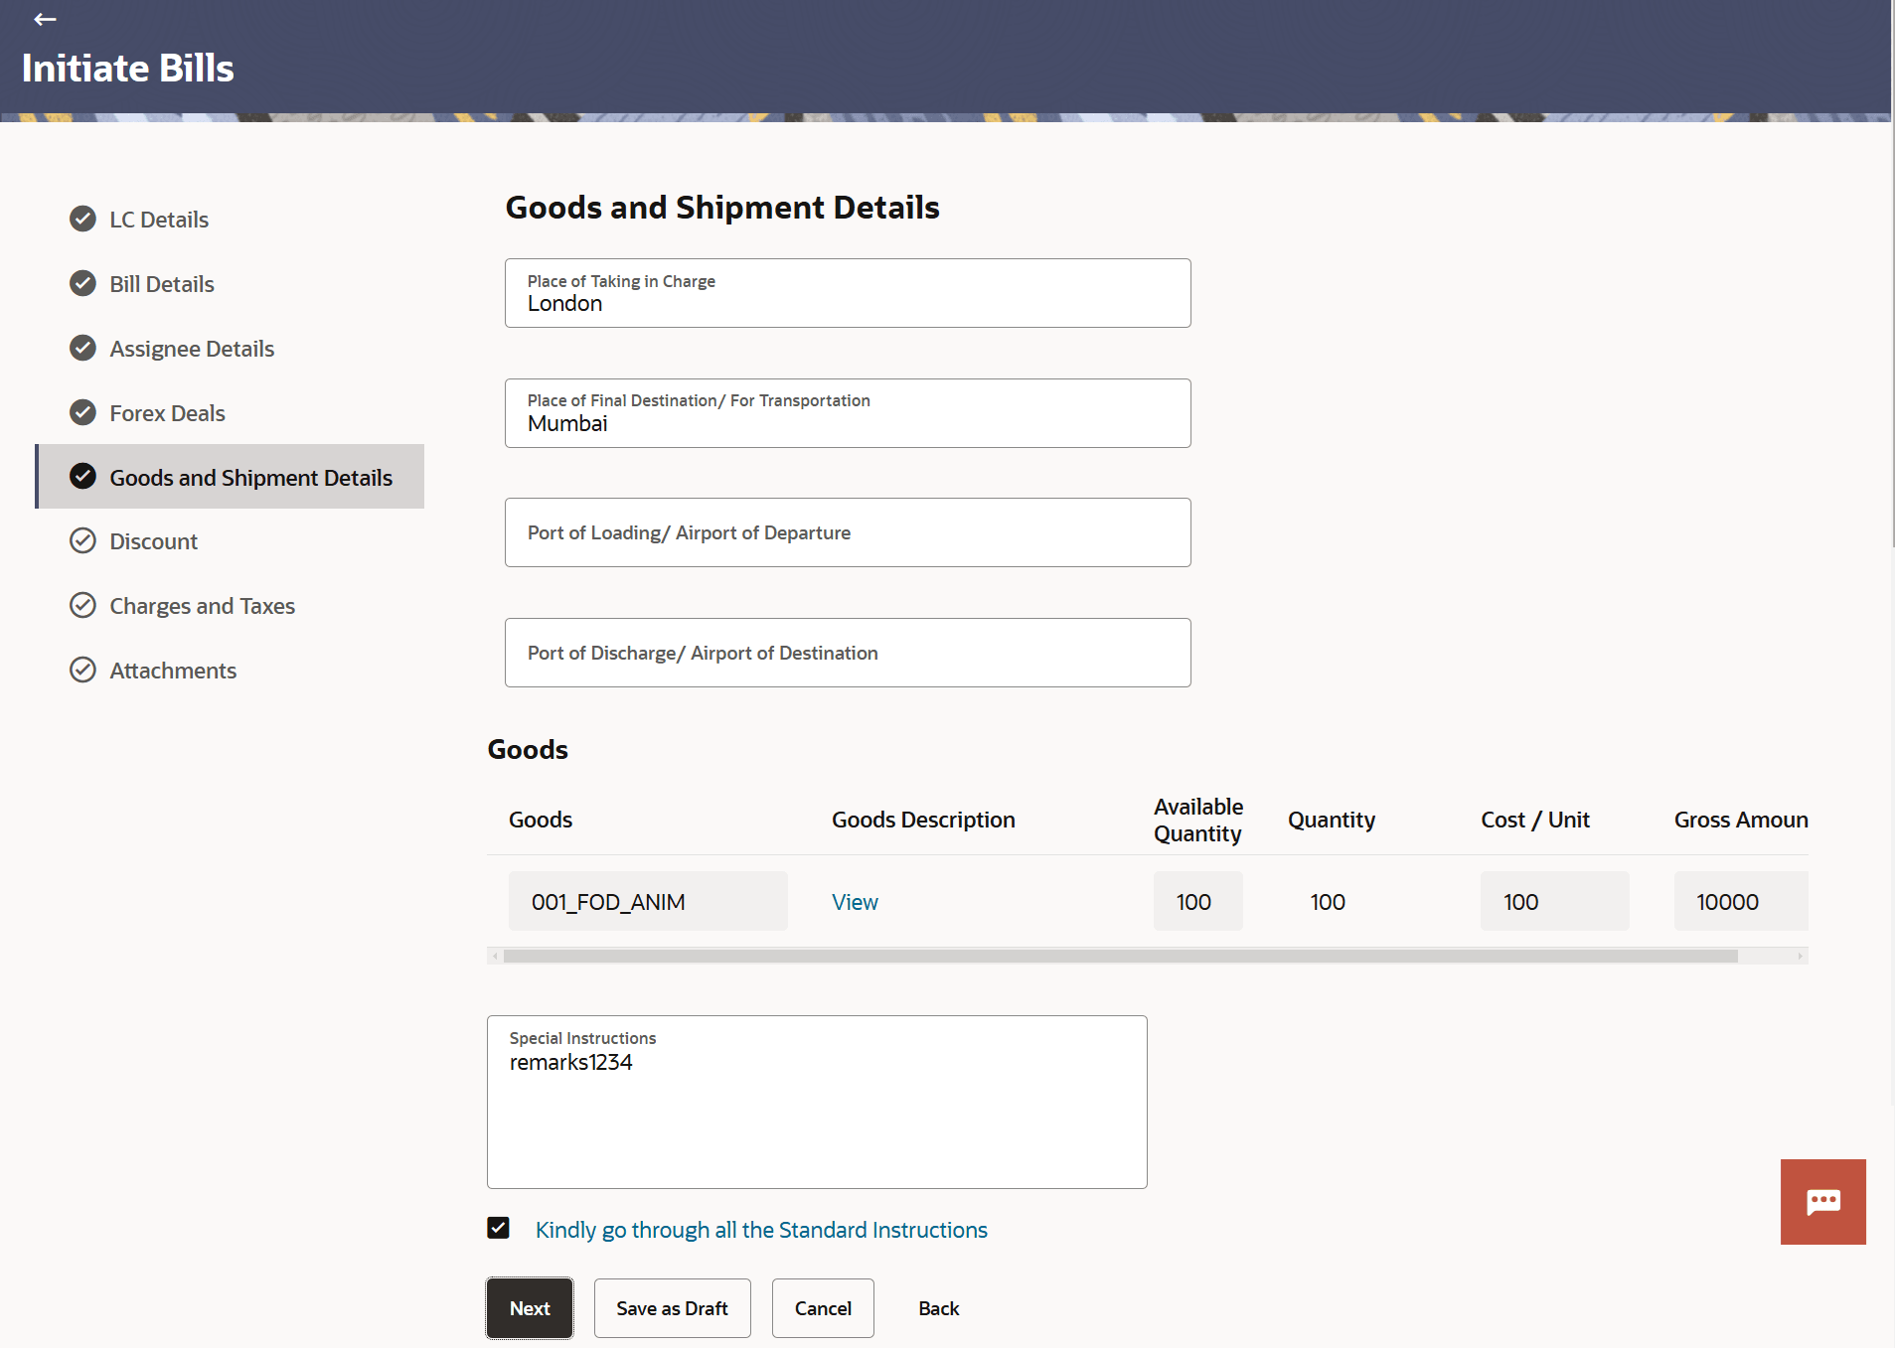Screen dimensions: 1895x1348
Task: Click the Bill Details checkmark icon
Action: point(83,283)
